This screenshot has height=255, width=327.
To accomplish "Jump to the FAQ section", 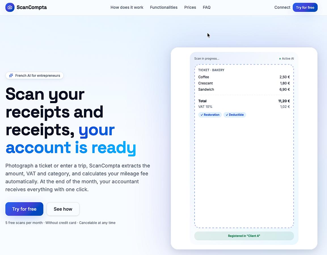I will coord(207,7).
